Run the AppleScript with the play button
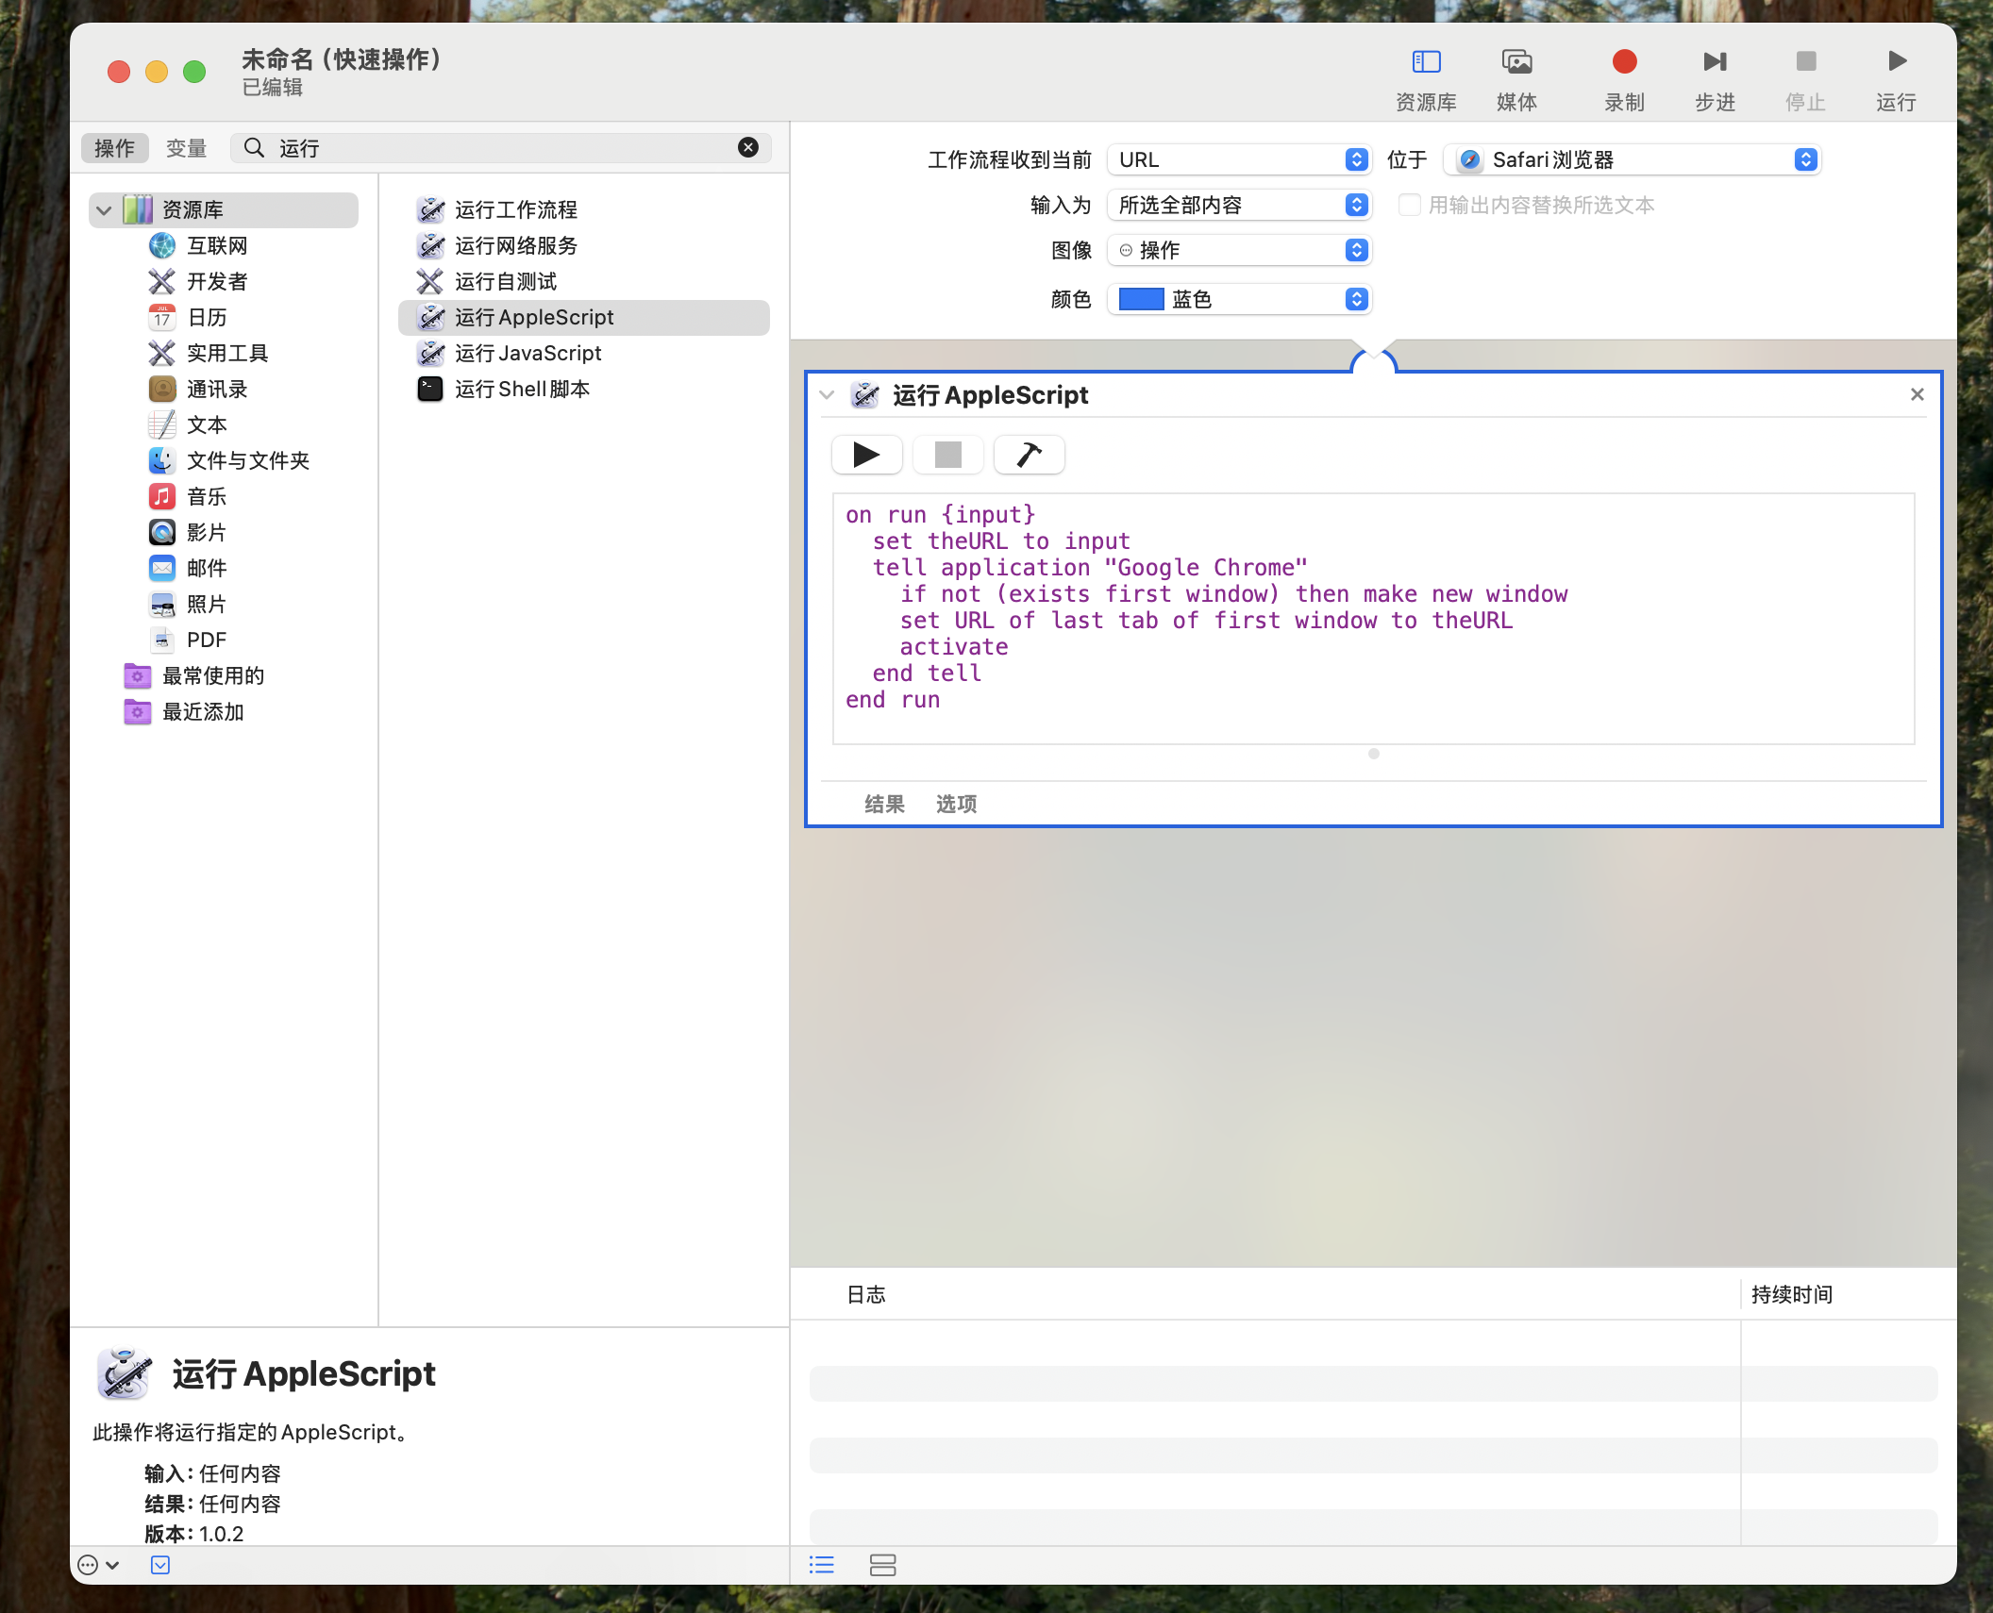Viewport: 1993px width, 1613px height. [x=866, y=455]
